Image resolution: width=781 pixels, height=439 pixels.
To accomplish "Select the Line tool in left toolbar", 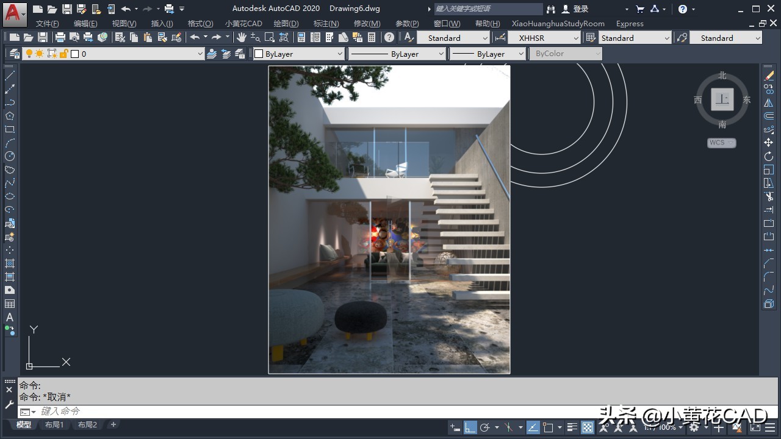I will tap(10, 76).
